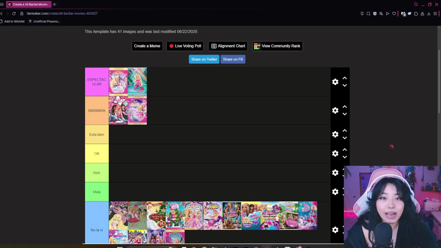Move ESPECTACULAR tier down with arrow
441x248 pixels.
(345, 85)
